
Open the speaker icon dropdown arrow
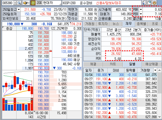(29, 3)
